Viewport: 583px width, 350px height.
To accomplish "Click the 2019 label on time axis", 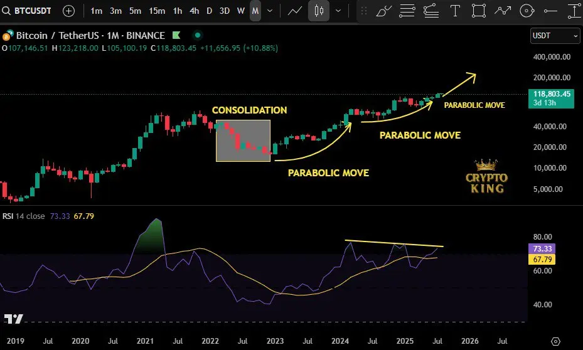I will tap(15, 341).
